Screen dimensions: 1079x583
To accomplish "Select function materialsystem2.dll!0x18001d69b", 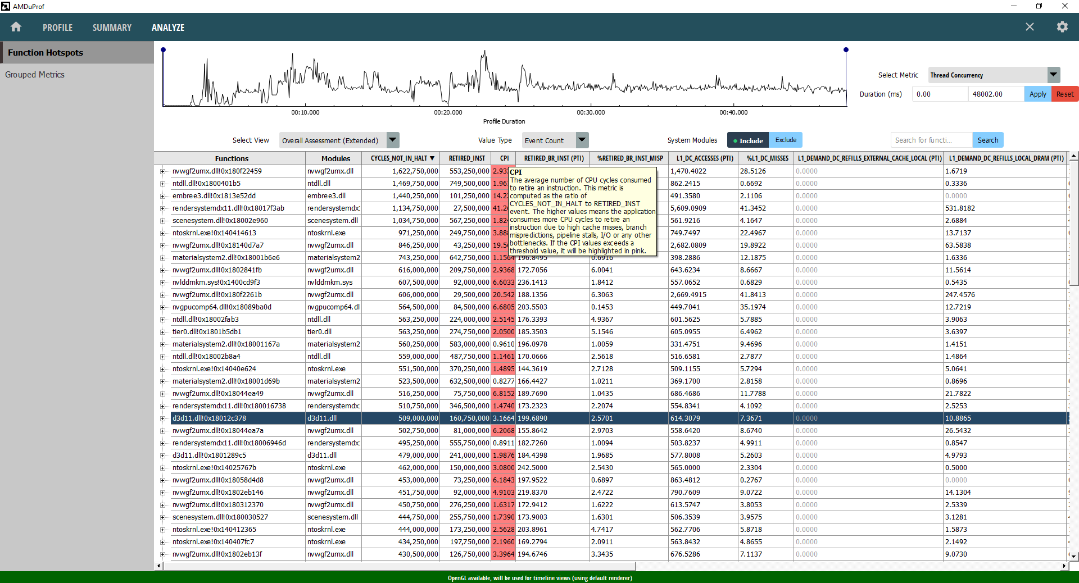I will click(x=226, y=381).
